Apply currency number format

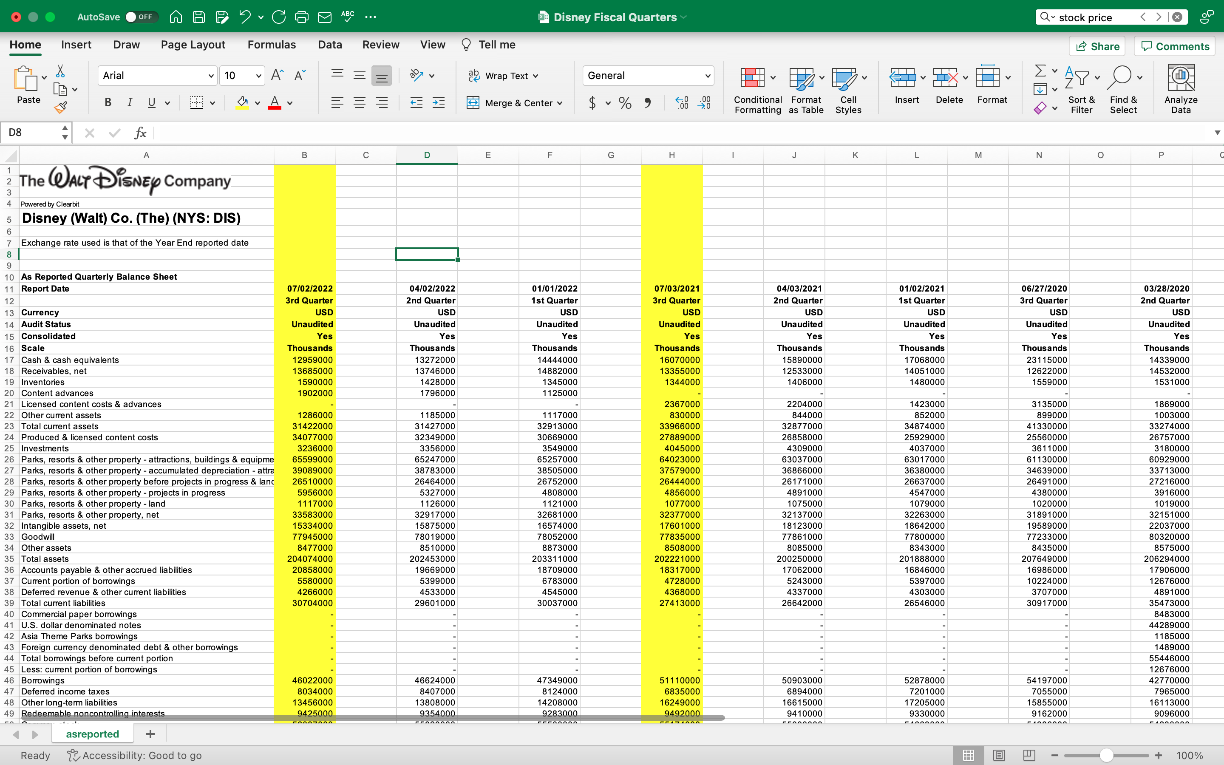tap(593, 103)
